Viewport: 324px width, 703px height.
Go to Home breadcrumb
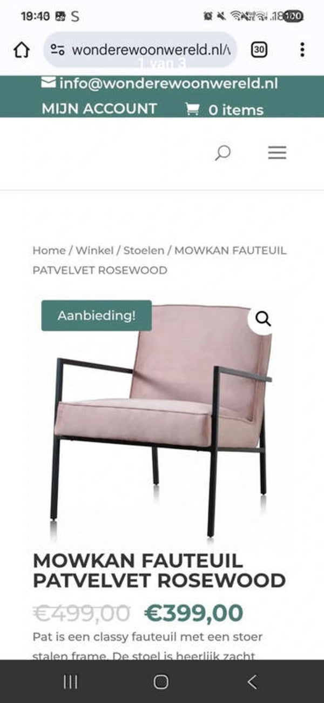49,250
